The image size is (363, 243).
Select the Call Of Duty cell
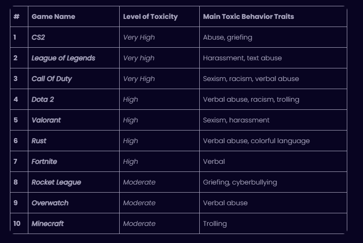tap(52, 79)
